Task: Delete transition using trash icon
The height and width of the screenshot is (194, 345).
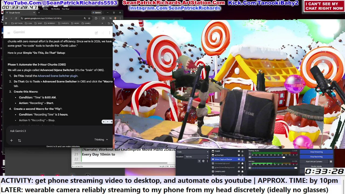Action: (203, 161)
